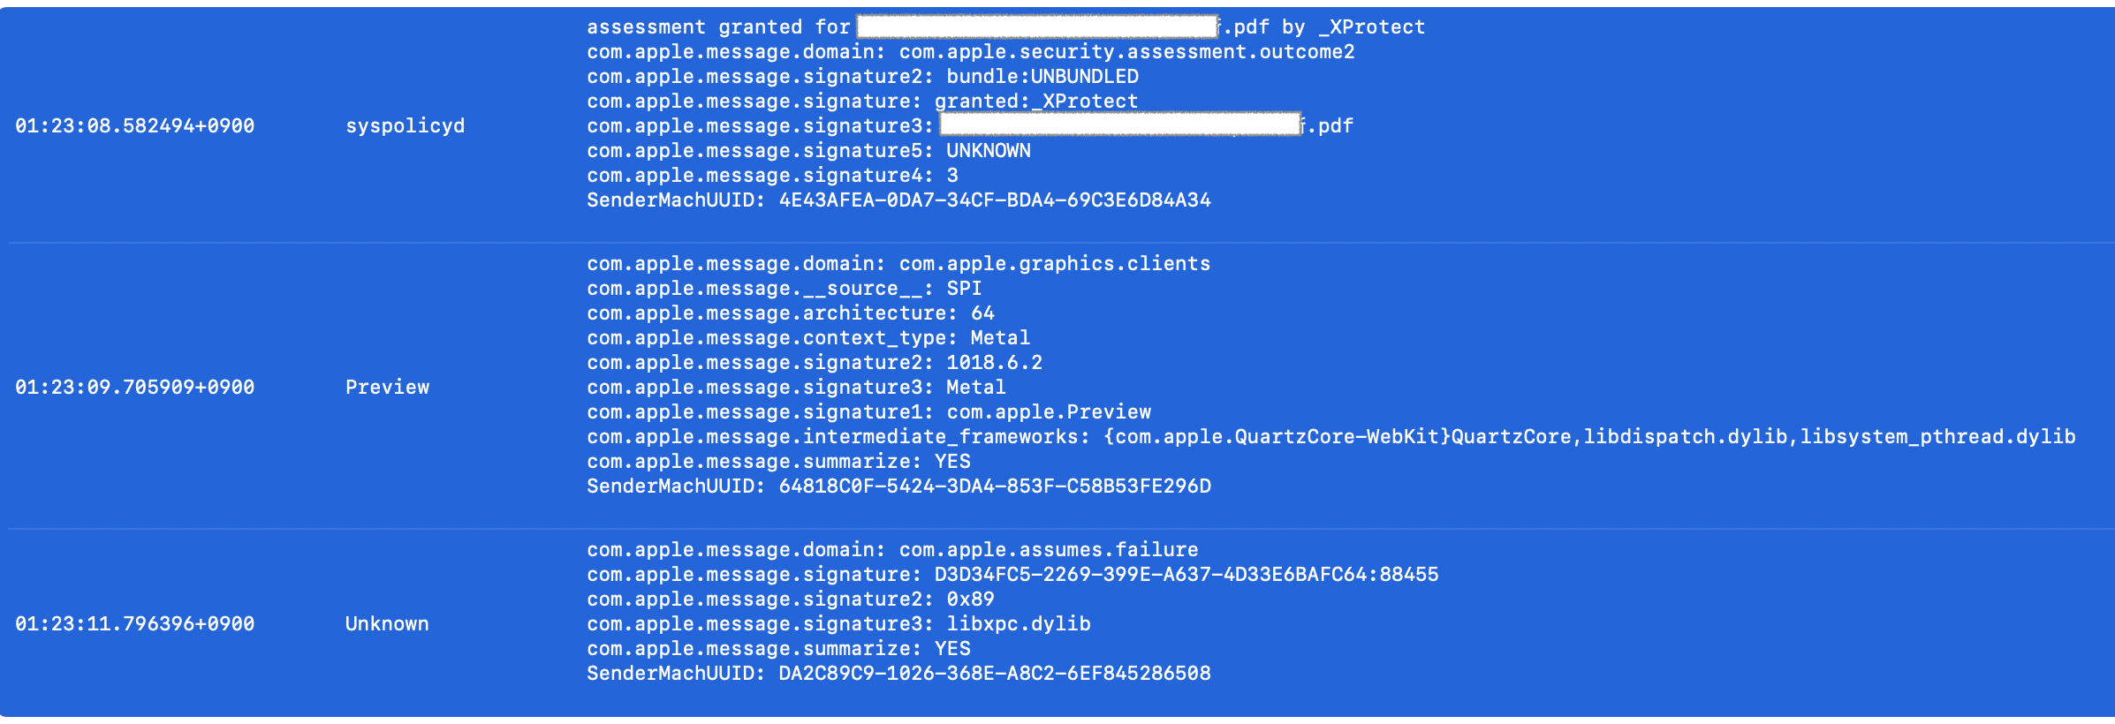The image size is (2115, 724).
Task: Select the context_type: Metal line
Action: pos(808,338)
